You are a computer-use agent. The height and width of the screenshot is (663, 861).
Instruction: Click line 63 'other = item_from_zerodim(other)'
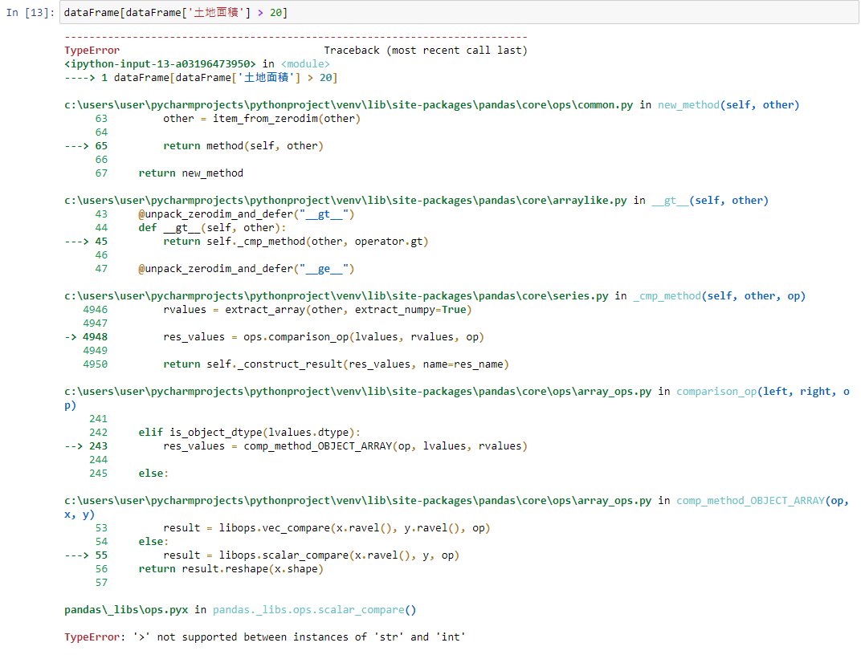click(x=261, y=119)
